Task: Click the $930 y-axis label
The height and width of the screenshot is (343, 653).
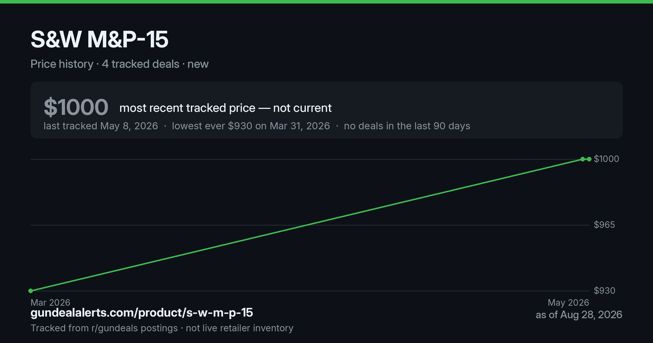Action: [x=605, y=291]
